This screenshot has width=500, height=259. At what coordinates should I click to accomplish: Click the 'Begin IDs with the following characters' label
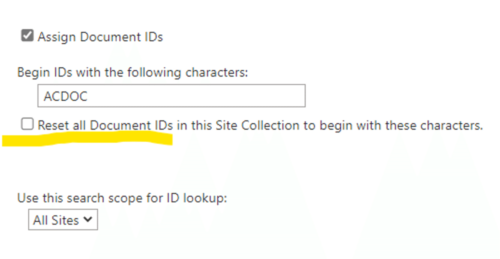pyautogui.click(x=132, y=72)
